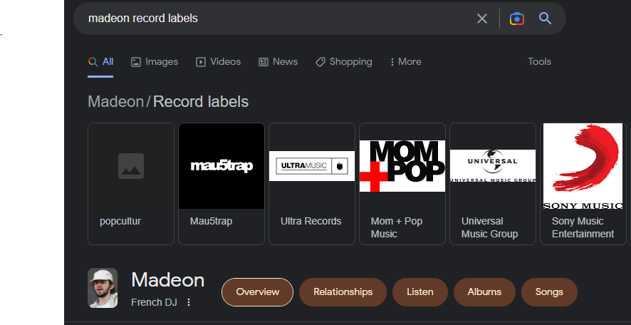The width and height of the screenshot is (631, 325).
Task: Open the Sony Music Entertainment card
Action: click(583, 184)
